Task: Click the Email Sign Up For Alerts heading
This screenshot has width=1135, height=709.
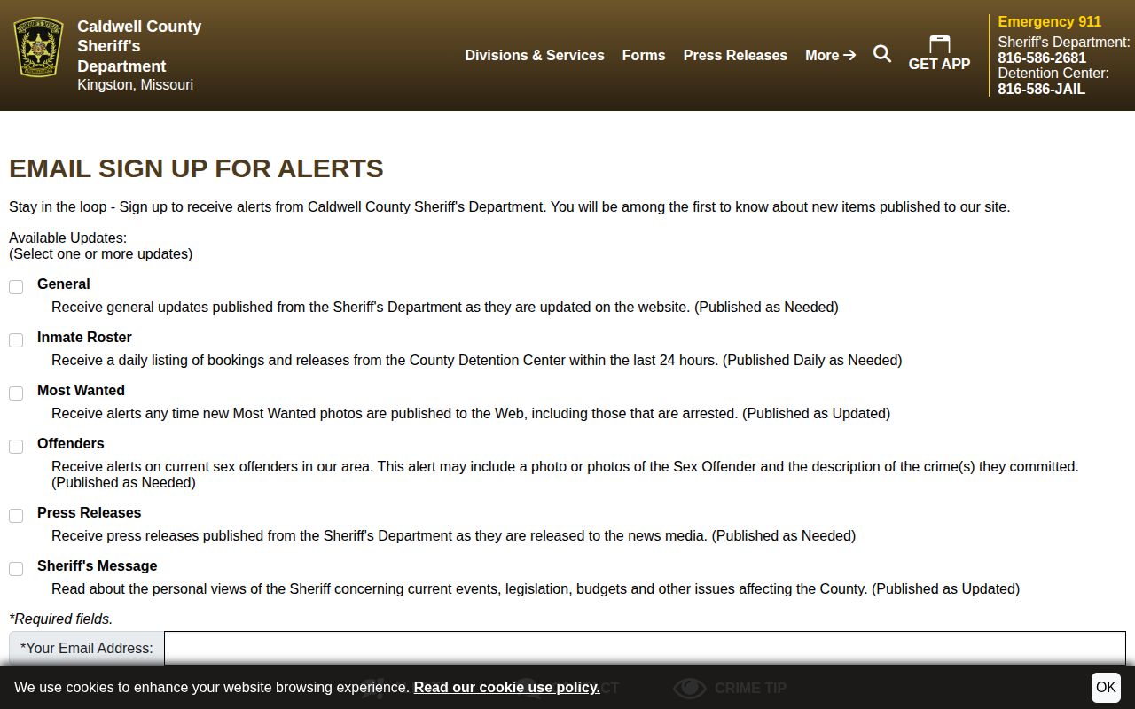Action: click(196, 168)
